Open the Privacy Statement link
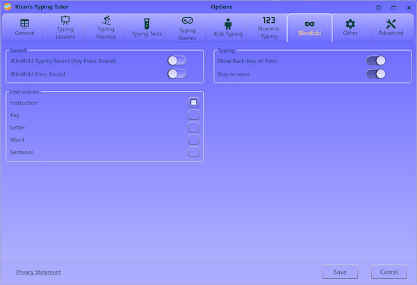Viewport: 417px width, 285px height. click(x=38, y=273)
